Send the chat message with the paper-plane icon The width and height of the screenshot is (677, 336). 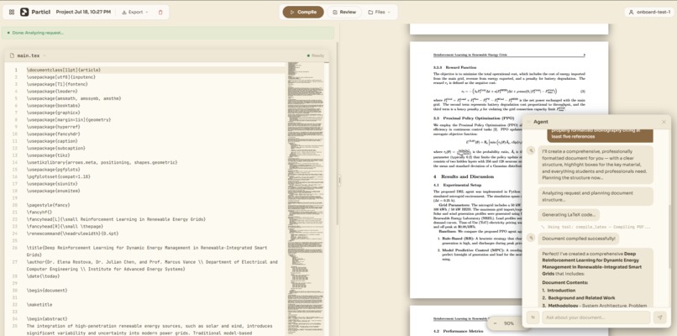(x=659, y=318)
